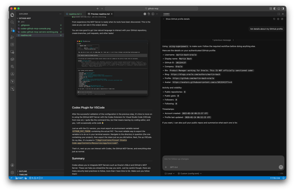Image resolution: width=295 pixels, height=191 pixels.
Task: Open the Extensions view
Action: click(x=12, y=45)
